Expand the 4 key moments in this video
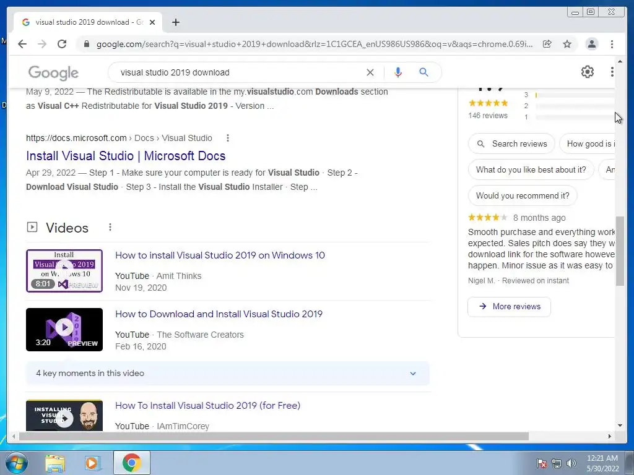This screenshot has width=634, height=475. click(227, 373)
